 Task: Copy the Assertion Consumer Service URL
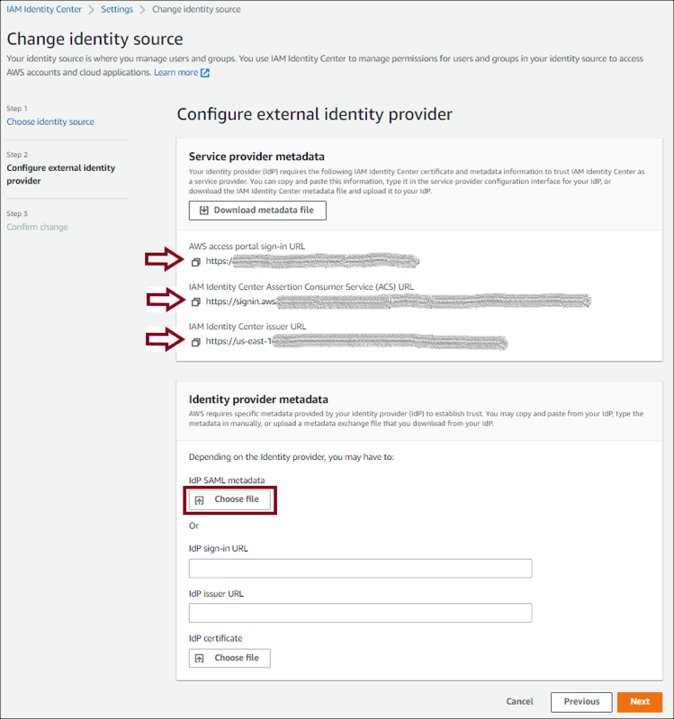point(195,302)
